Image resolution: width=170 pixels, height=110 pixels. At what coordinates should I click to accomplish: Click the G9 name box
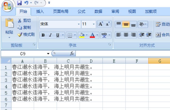(x=23, y=53)
